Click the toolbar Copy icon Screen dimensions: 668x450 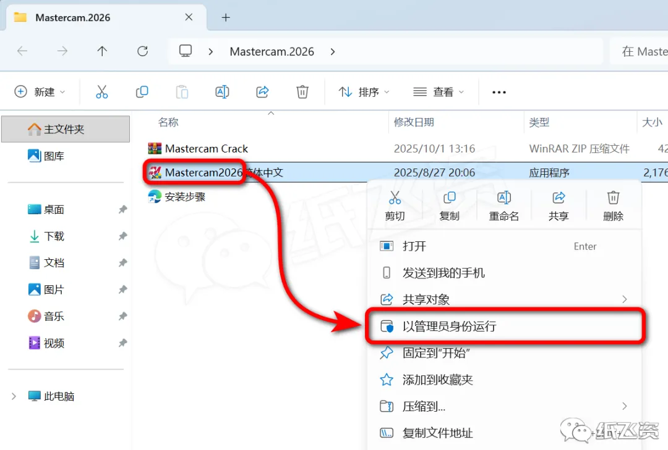click(142, 92)
